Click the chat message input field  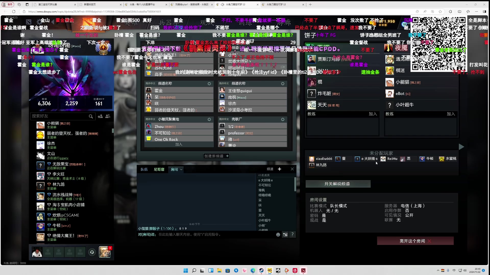click(x=216, y=235)
